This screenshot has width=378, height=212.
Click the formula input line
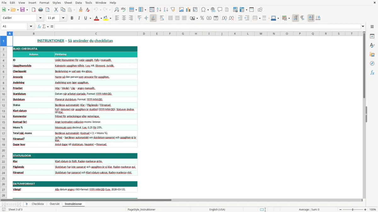coord(208,26)
